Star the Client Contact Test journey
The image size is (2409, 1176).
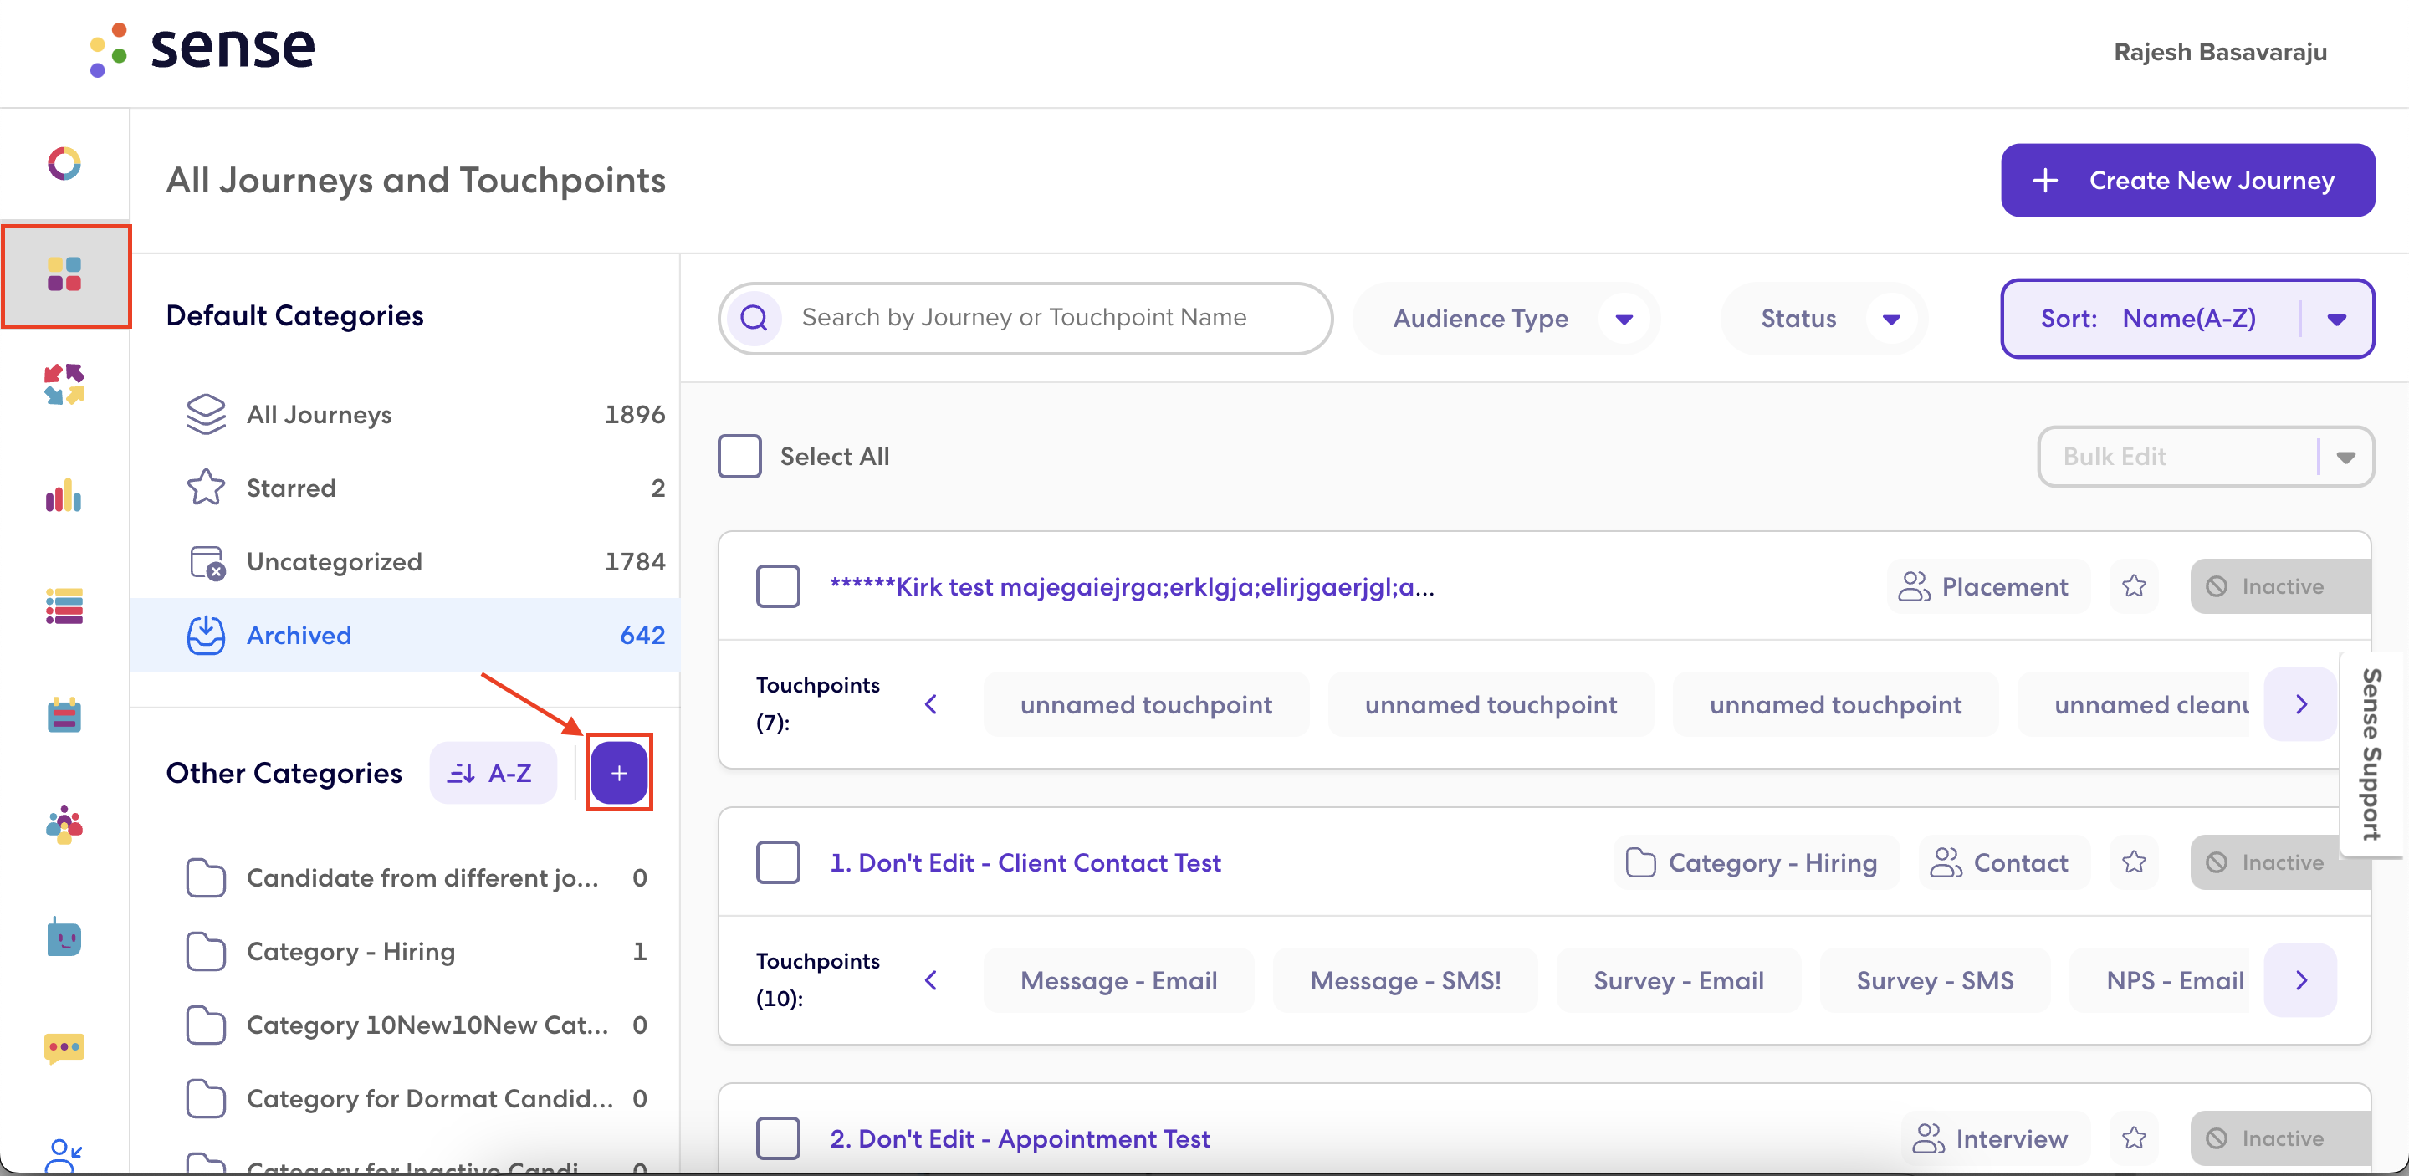click(x=2134, y=862)
